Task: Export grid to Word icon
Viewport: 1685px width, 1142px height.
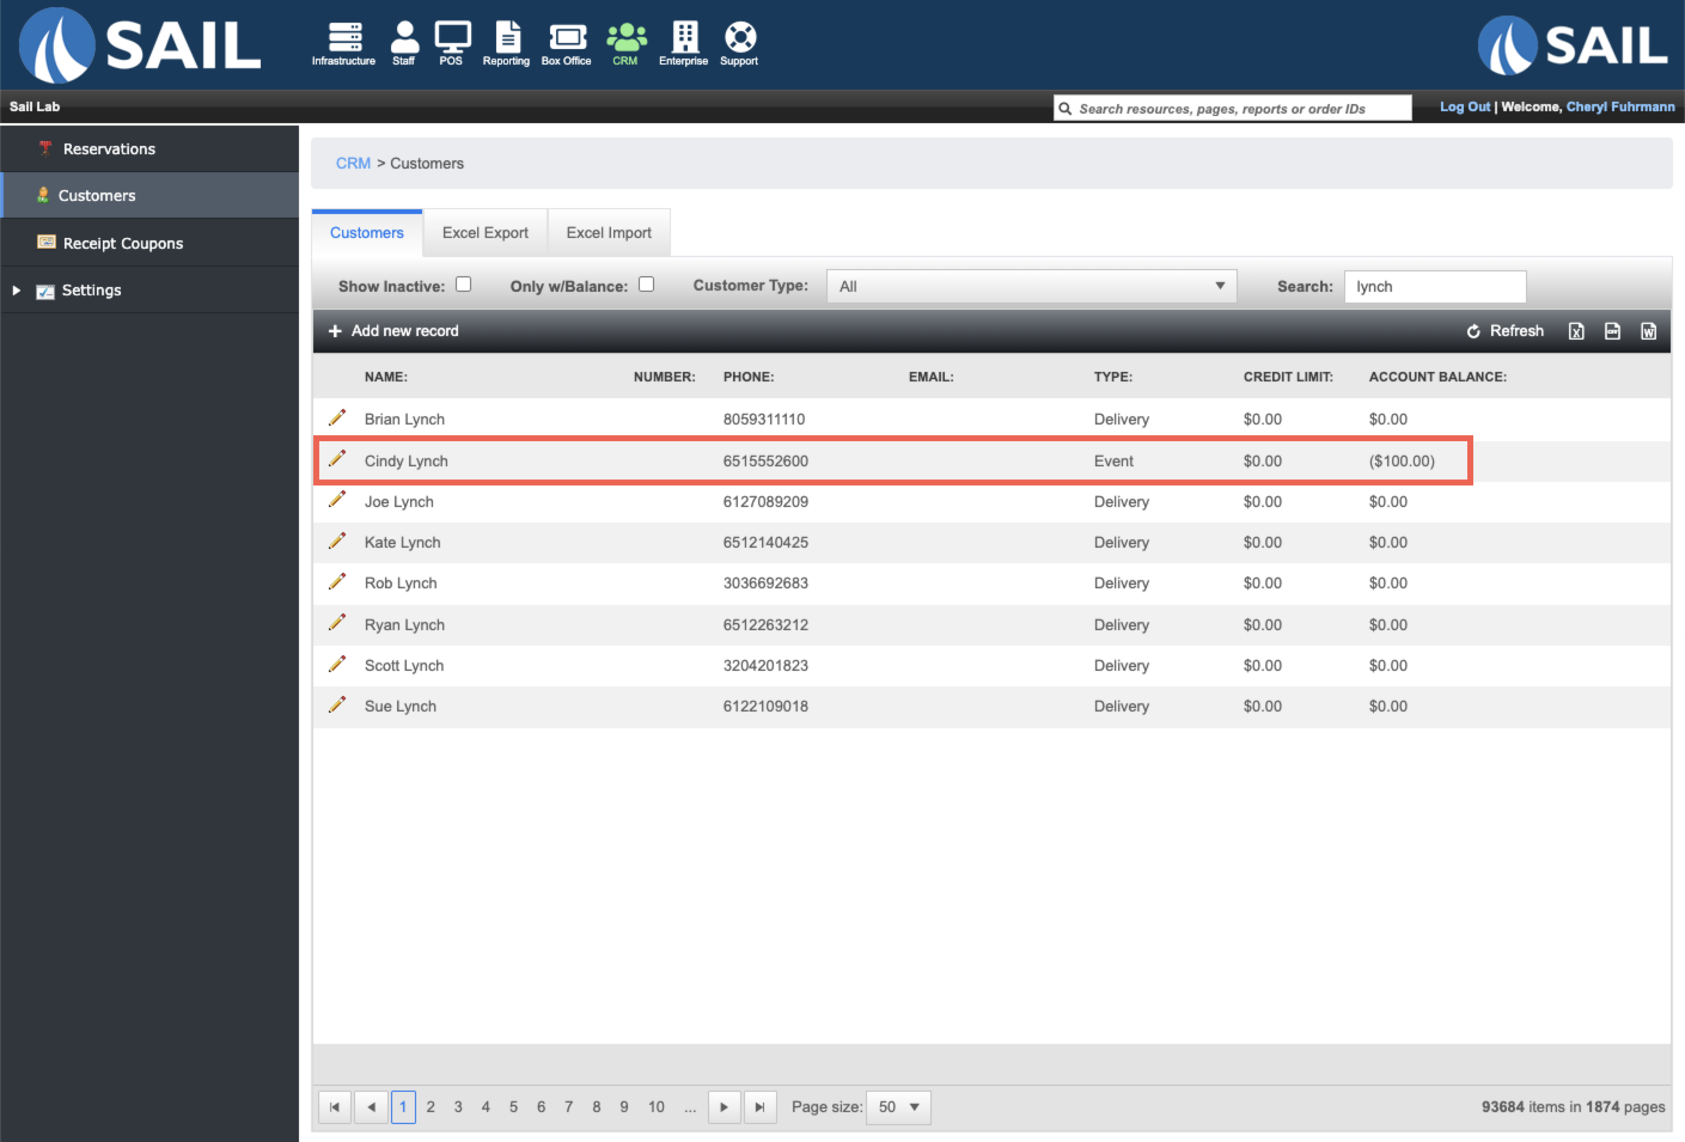Action: 1649,331
